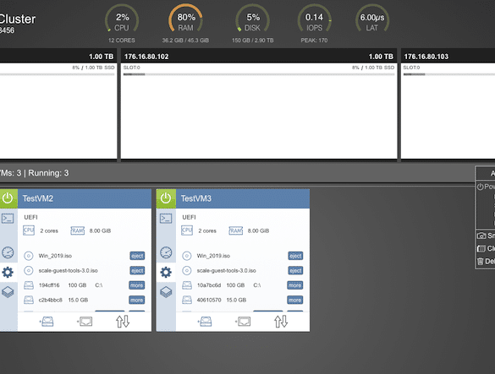Screen dimensions: 495x374
Task: Click Win_2019.iso disc icon in TestVM2
Action: click(x=29, y=256)
